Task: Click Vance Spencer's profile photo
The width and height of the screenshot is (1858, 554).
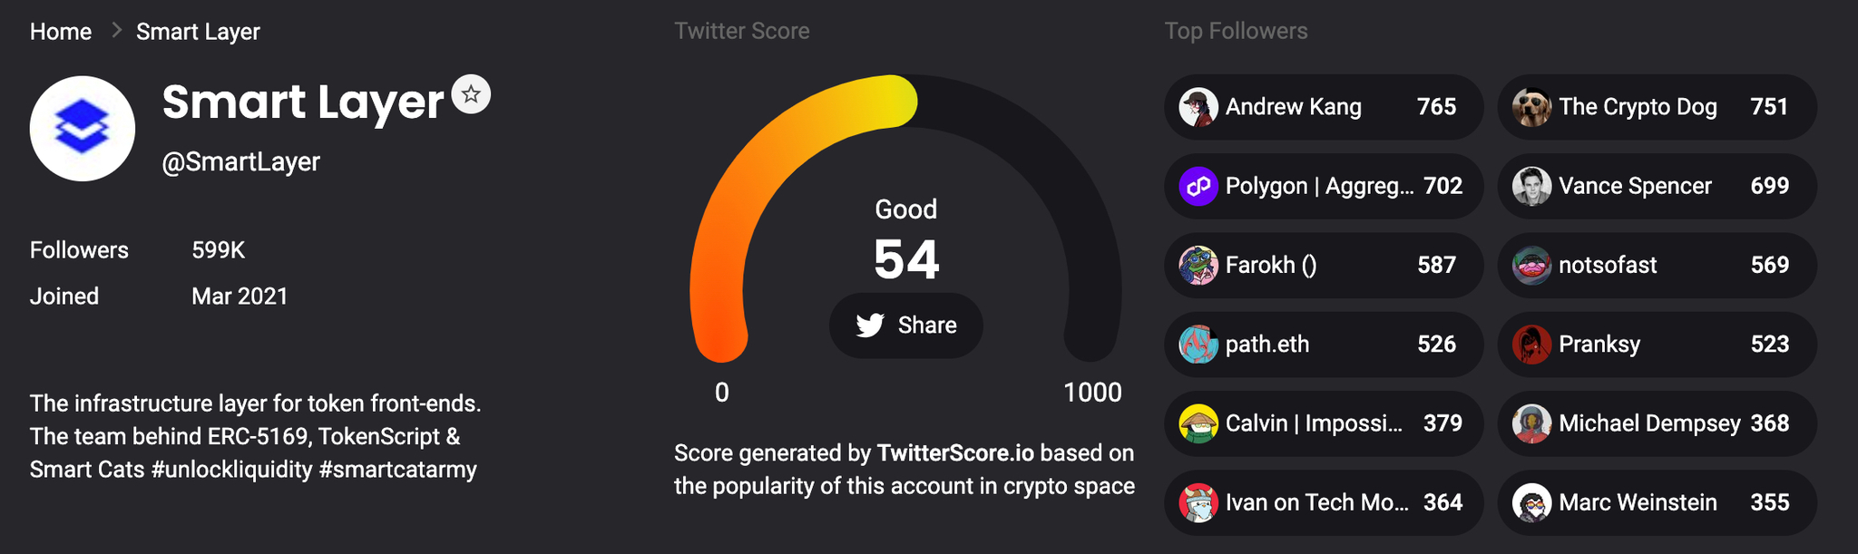Action: point(1531,186)
